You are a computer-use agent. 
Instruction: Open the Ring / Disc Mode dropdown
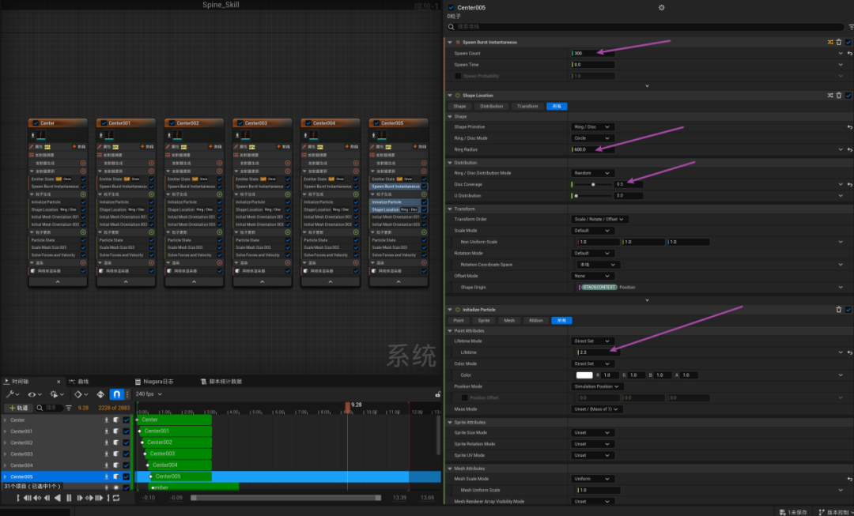tap(591, 138)
